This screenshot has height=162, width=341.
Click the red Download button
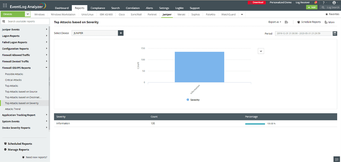[257, 2]
